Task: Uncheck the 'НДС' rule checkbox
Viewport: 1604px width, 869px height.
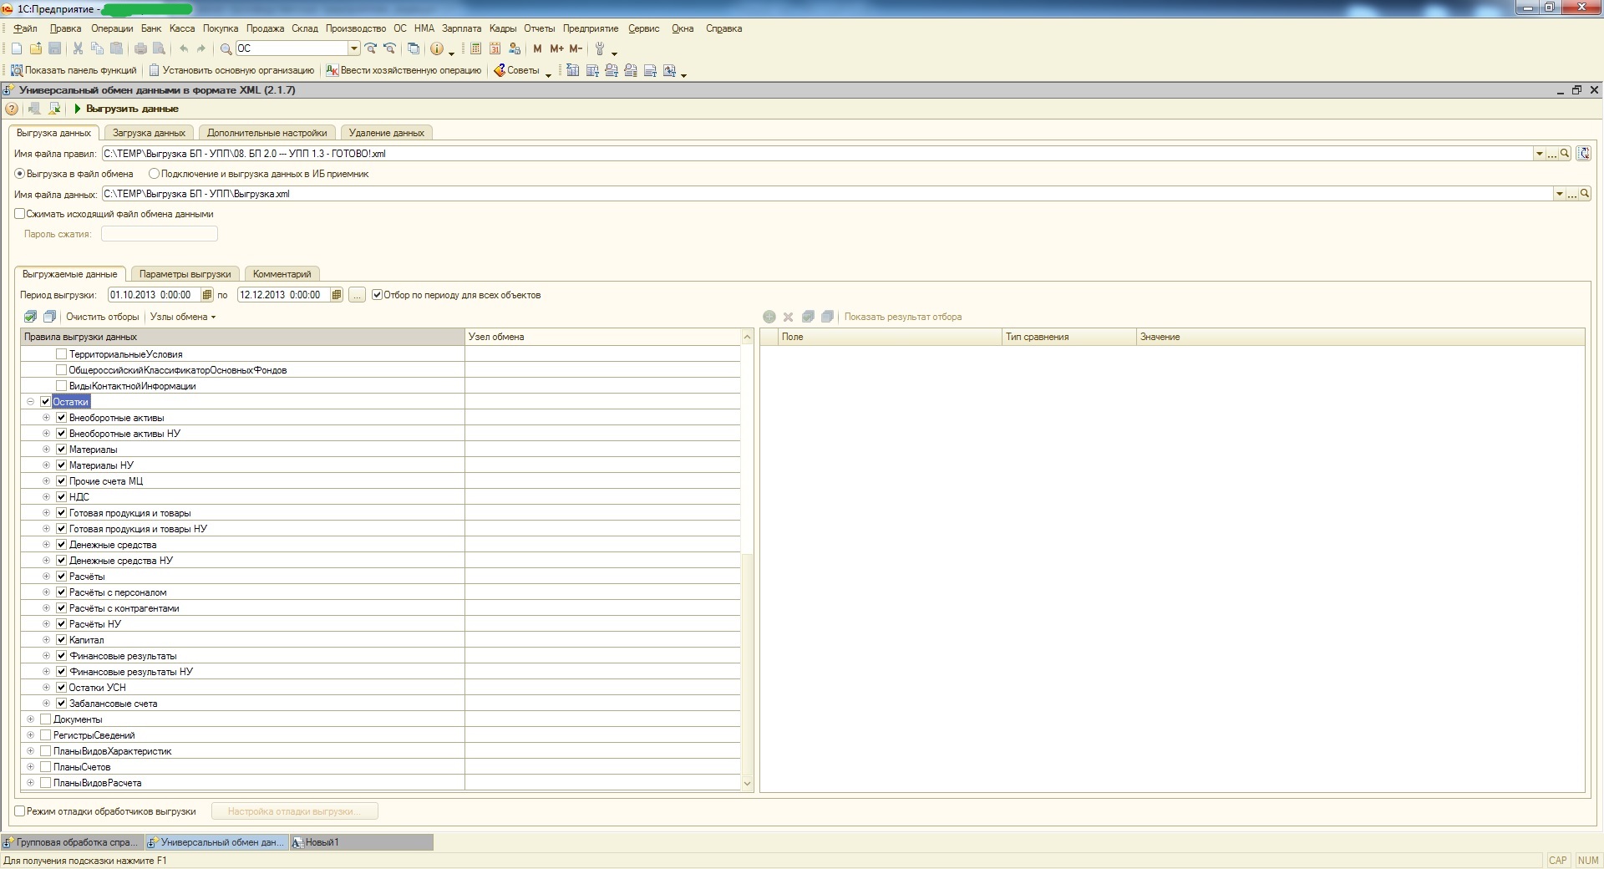Action: coord(61,497)
